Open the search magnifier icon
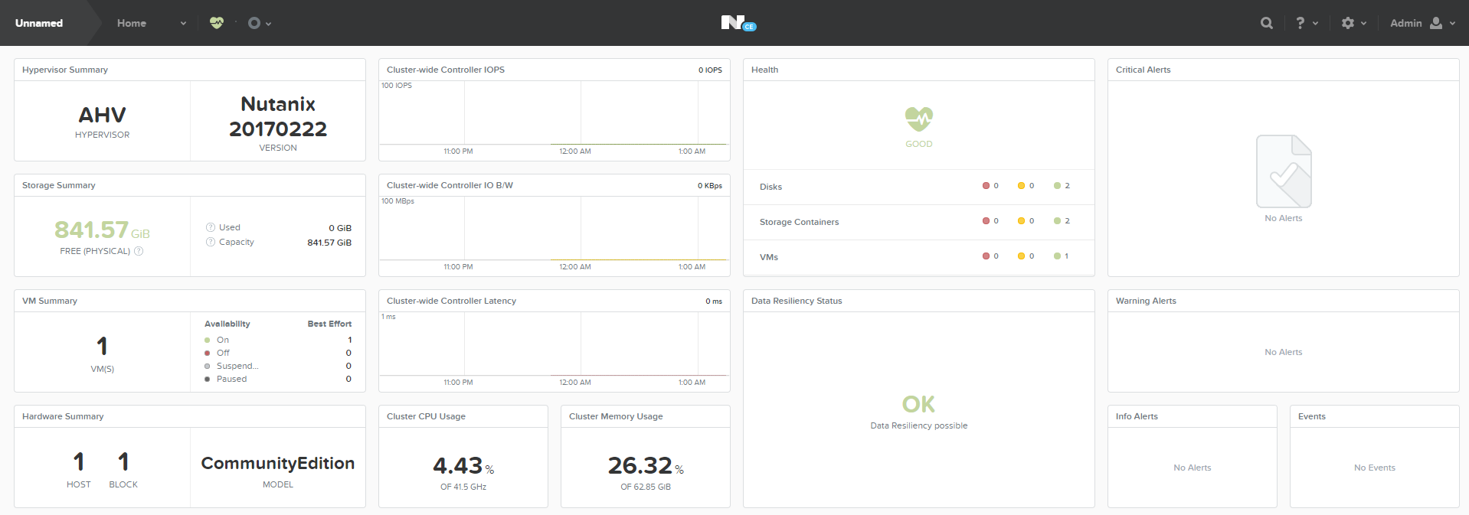Viewport: 1469px width, 515px height. tap(1267, 23)
